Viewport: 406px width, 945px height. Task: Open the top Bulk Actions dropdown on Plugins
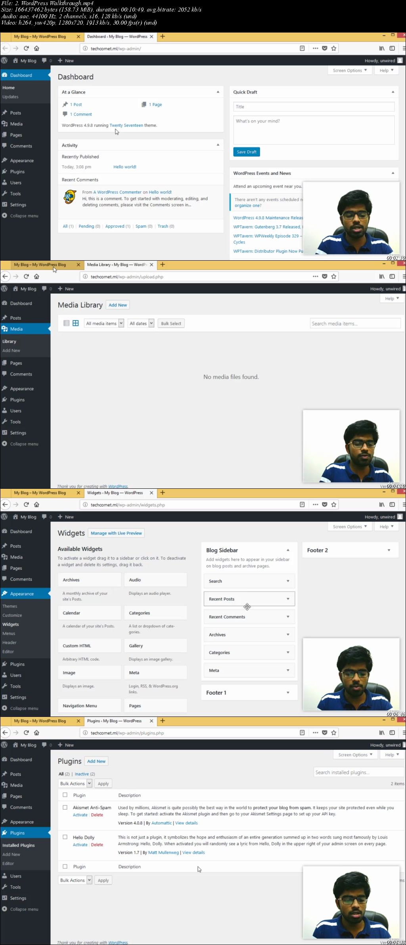[x=75, y=784]
